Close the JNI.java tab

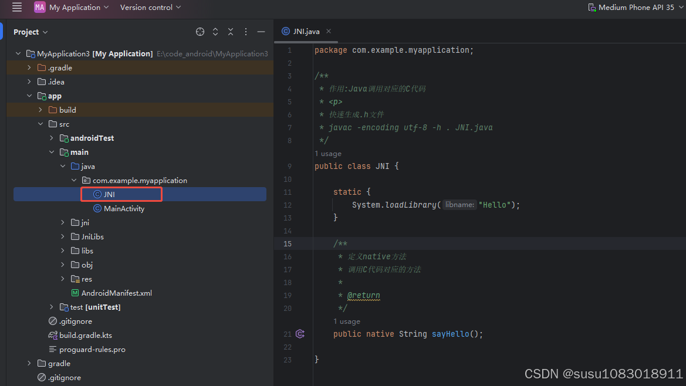coord(328,31)
